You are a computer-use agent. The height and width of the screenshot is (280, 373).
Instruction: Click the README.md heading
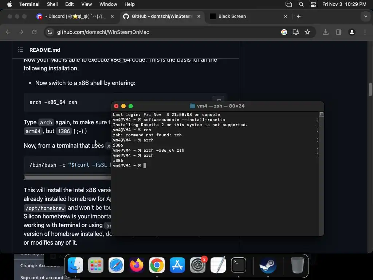tap(45, 50)
